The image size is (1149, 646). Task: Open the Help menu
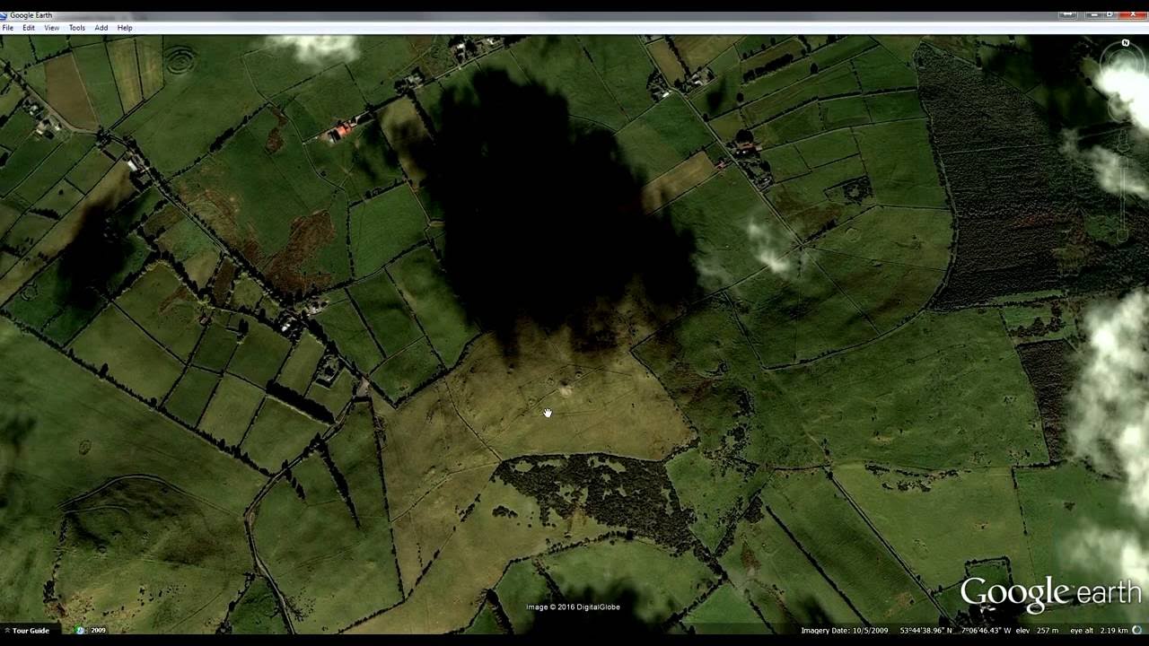tap(125, 28)
